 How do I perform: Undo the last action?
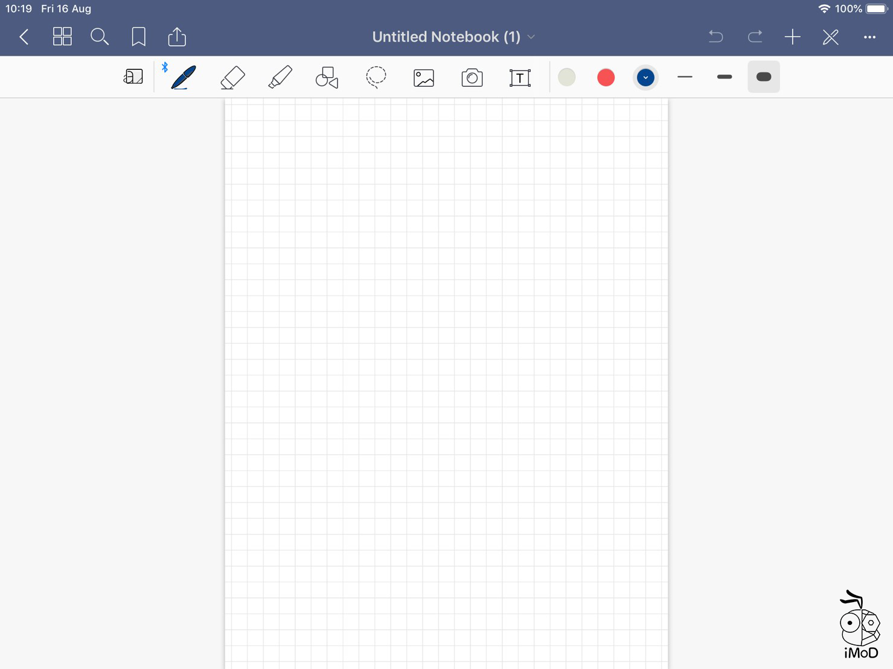tap(715, 37)
